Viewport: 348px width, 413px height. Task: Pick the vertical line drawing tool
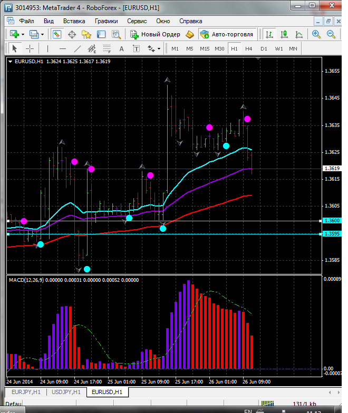pyautogui.click(x=47, y=48)
